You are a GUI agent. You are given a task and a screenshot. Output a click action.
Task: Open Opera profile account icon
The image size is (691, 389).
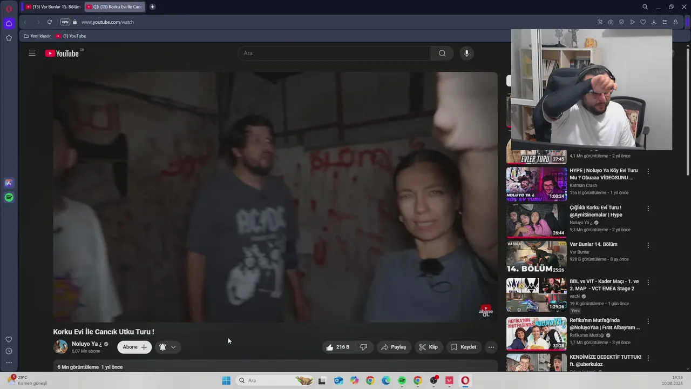(x=675, y=22)
